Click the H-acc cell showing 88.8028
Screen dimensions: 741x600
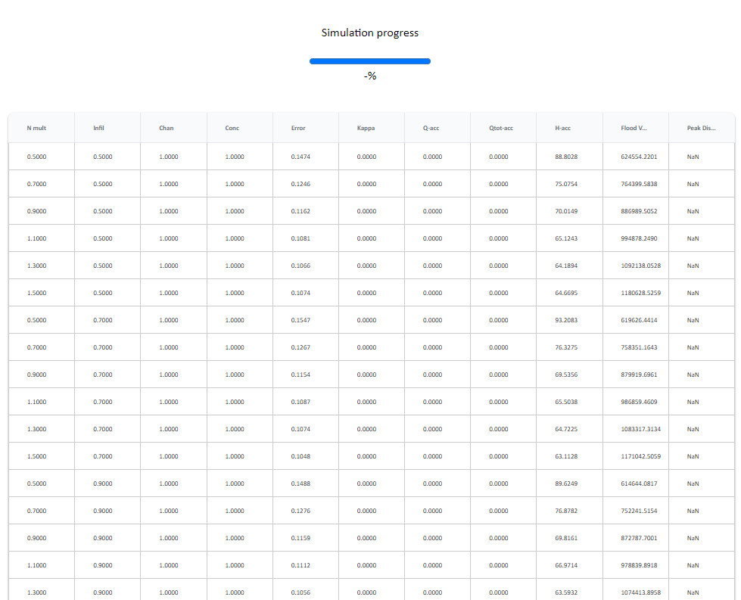point(566,157)
